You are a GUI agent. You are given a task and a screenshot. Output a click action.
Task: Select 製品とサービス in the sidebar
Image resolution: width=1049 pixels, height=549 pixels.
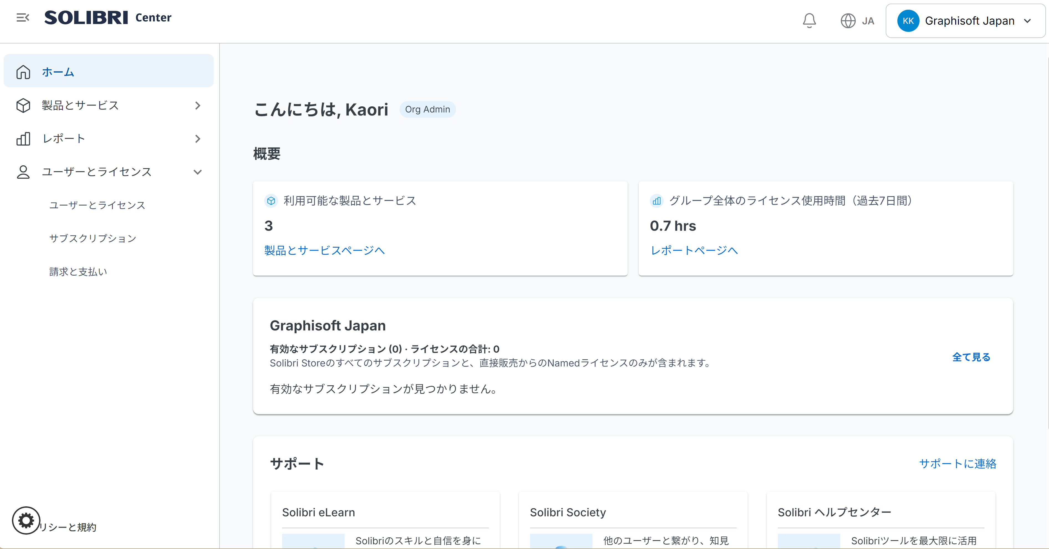point(108,106)
